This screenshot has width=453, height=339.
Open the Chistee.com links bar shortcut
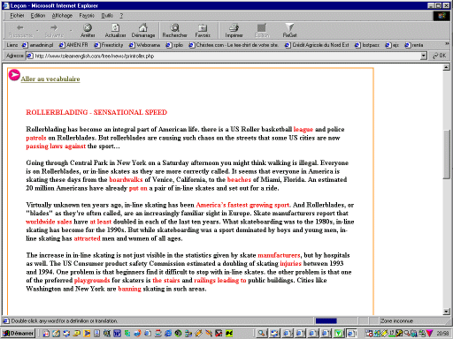(234, 45)
